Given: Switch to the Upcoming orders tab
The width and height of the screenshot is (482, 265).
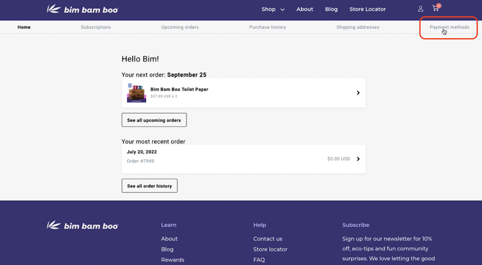Looking at the screenshot, I should (180, 27).
